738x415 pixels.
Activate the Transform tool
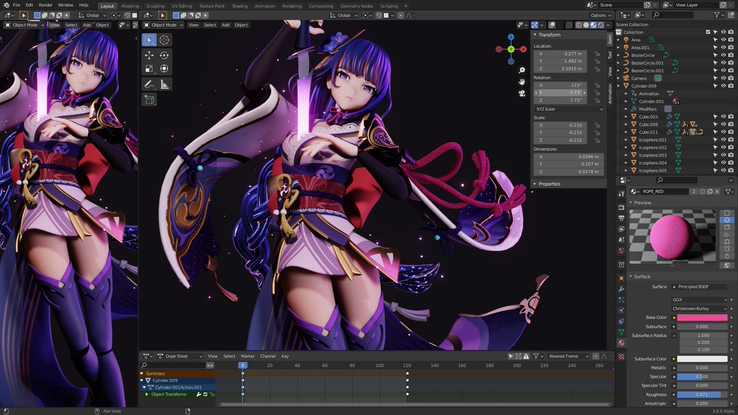(164, 69)
